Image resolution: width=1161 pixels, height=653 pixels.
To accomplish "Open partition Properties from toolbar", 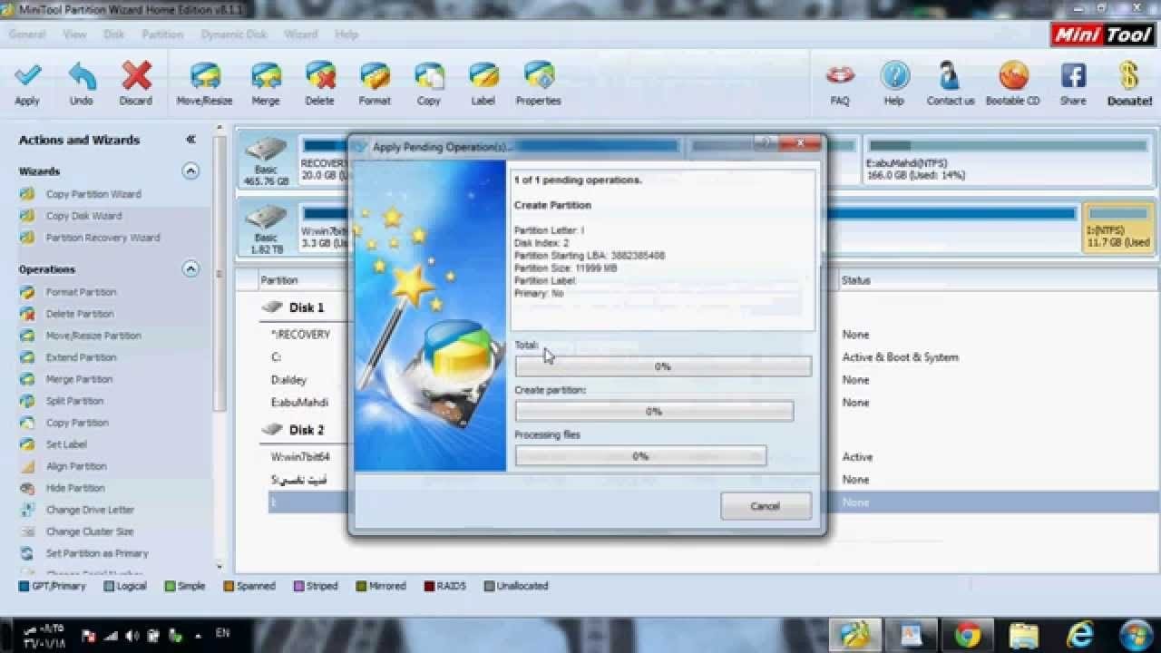I will click(539, 77).
